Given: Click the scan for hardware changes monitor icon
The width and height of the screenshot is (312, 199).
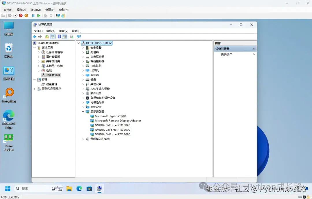Looking at the screenshot, I should pos(79,37).
